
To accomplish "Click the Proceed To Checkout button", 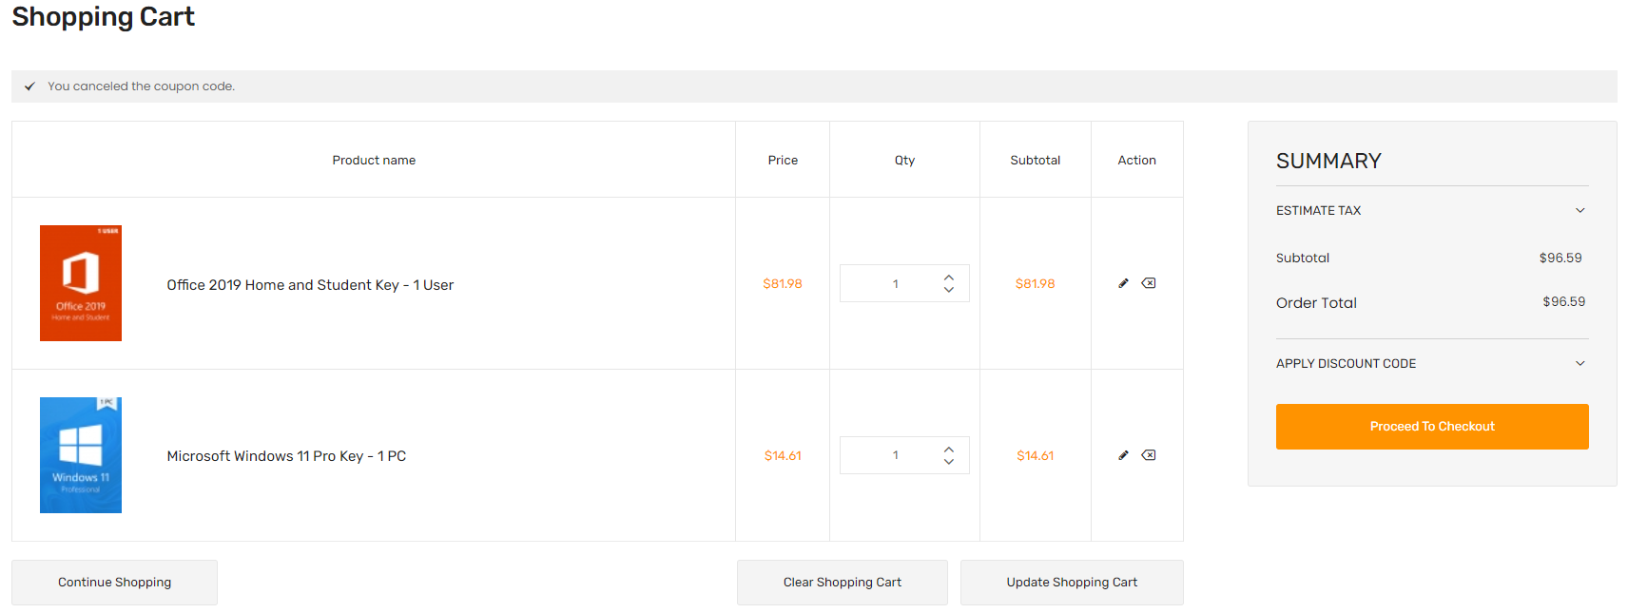I will 1431,427.
